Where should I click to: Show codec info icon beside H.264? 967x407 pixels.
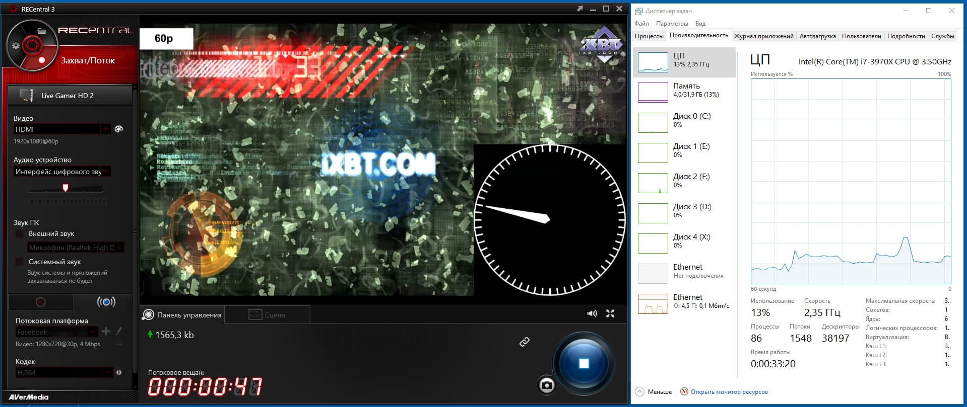[x=119, y=372]
